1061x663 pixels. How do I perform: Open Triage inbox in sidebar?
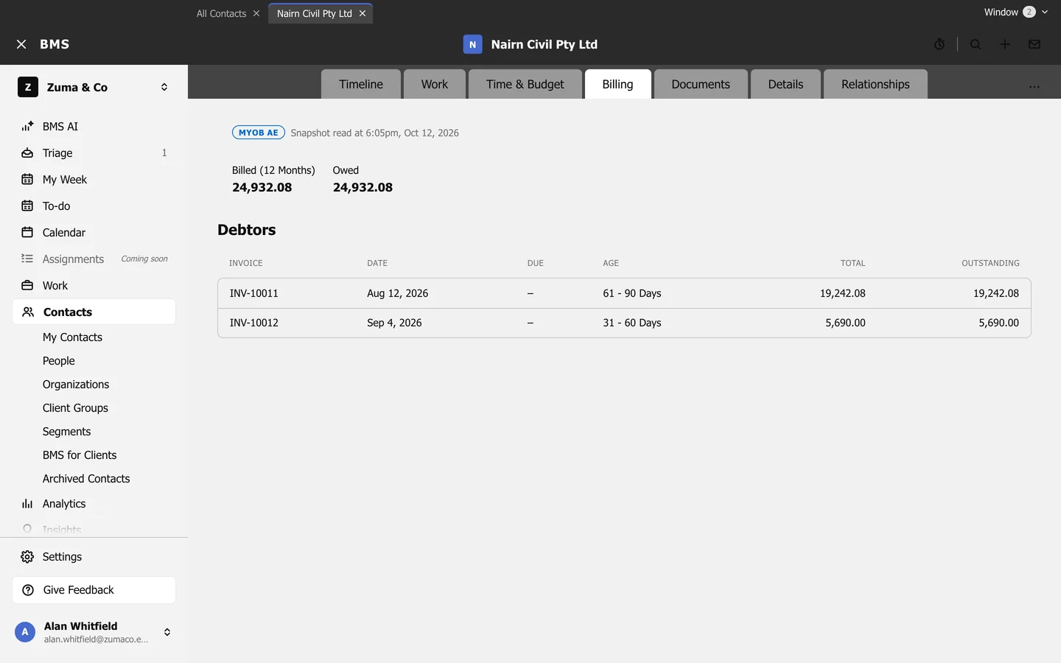click(x=94, y=153)
